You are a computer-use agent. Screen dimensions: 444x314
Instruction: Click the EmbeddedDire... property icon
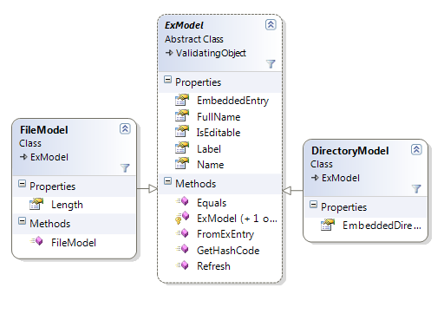point(328,225)
